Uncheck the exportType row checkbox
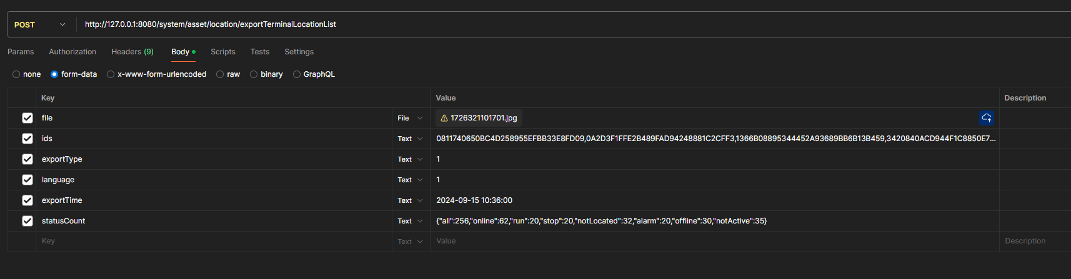 tap(27, 159)
